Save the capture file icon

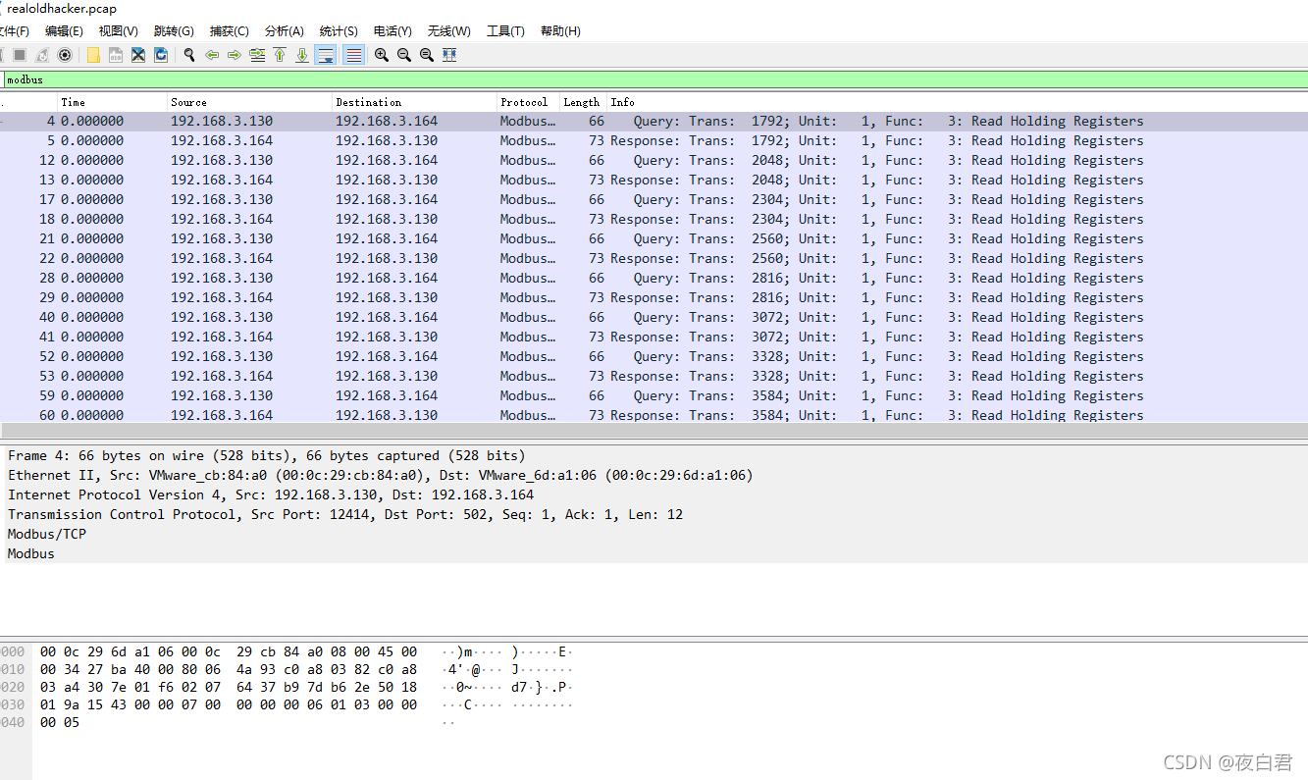tap(116, 55)
